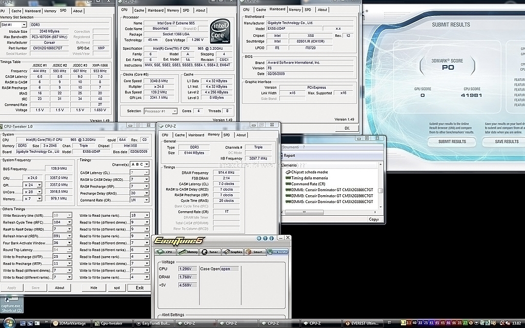
Task: Click the DRAM Frequency 974.4 MHz value
Action: click(226, 173)
